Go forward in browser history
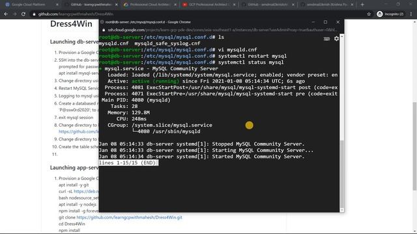Image resolution: width=417 pixels, height=234 pixels. pyautogui.click(x=14, y=14)
